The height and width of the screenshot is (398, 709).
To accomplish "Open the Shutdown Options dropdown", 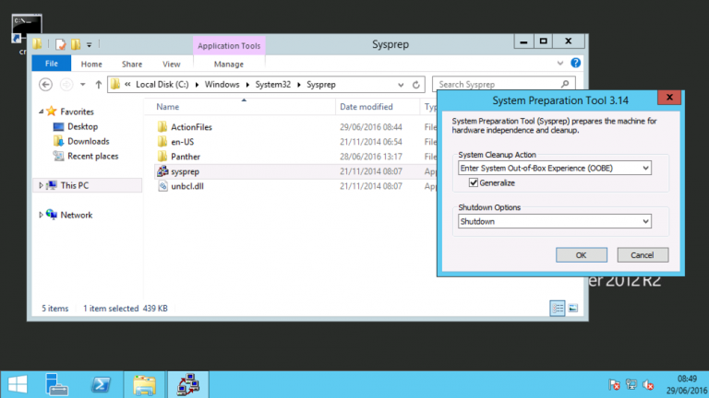I will pos(554,221).
